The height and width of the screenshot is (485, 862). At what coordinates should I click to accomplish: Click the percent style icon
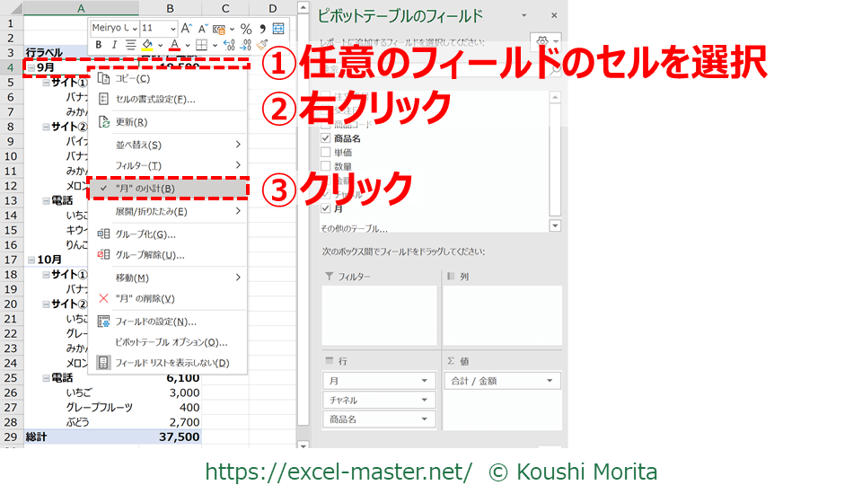tap(245, 28)
